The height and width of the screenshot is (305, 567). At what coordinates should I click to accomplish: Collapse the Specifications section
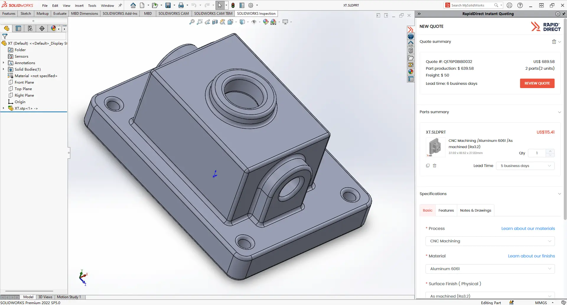559,194
